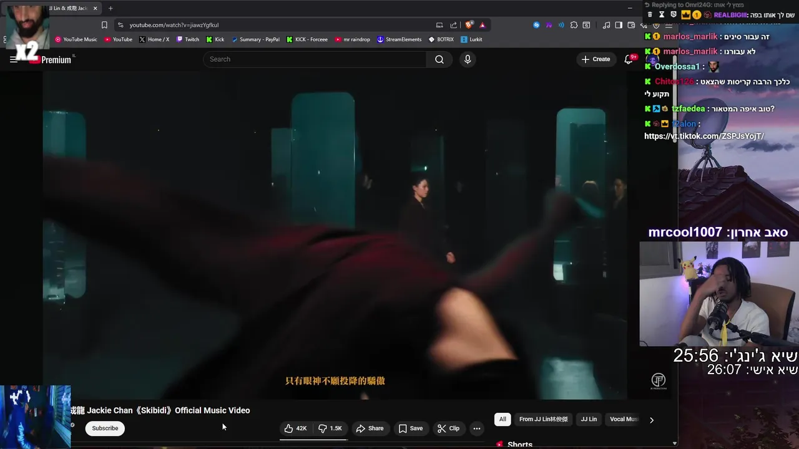Select the Vocal Music filter chip

coord(623,420)
